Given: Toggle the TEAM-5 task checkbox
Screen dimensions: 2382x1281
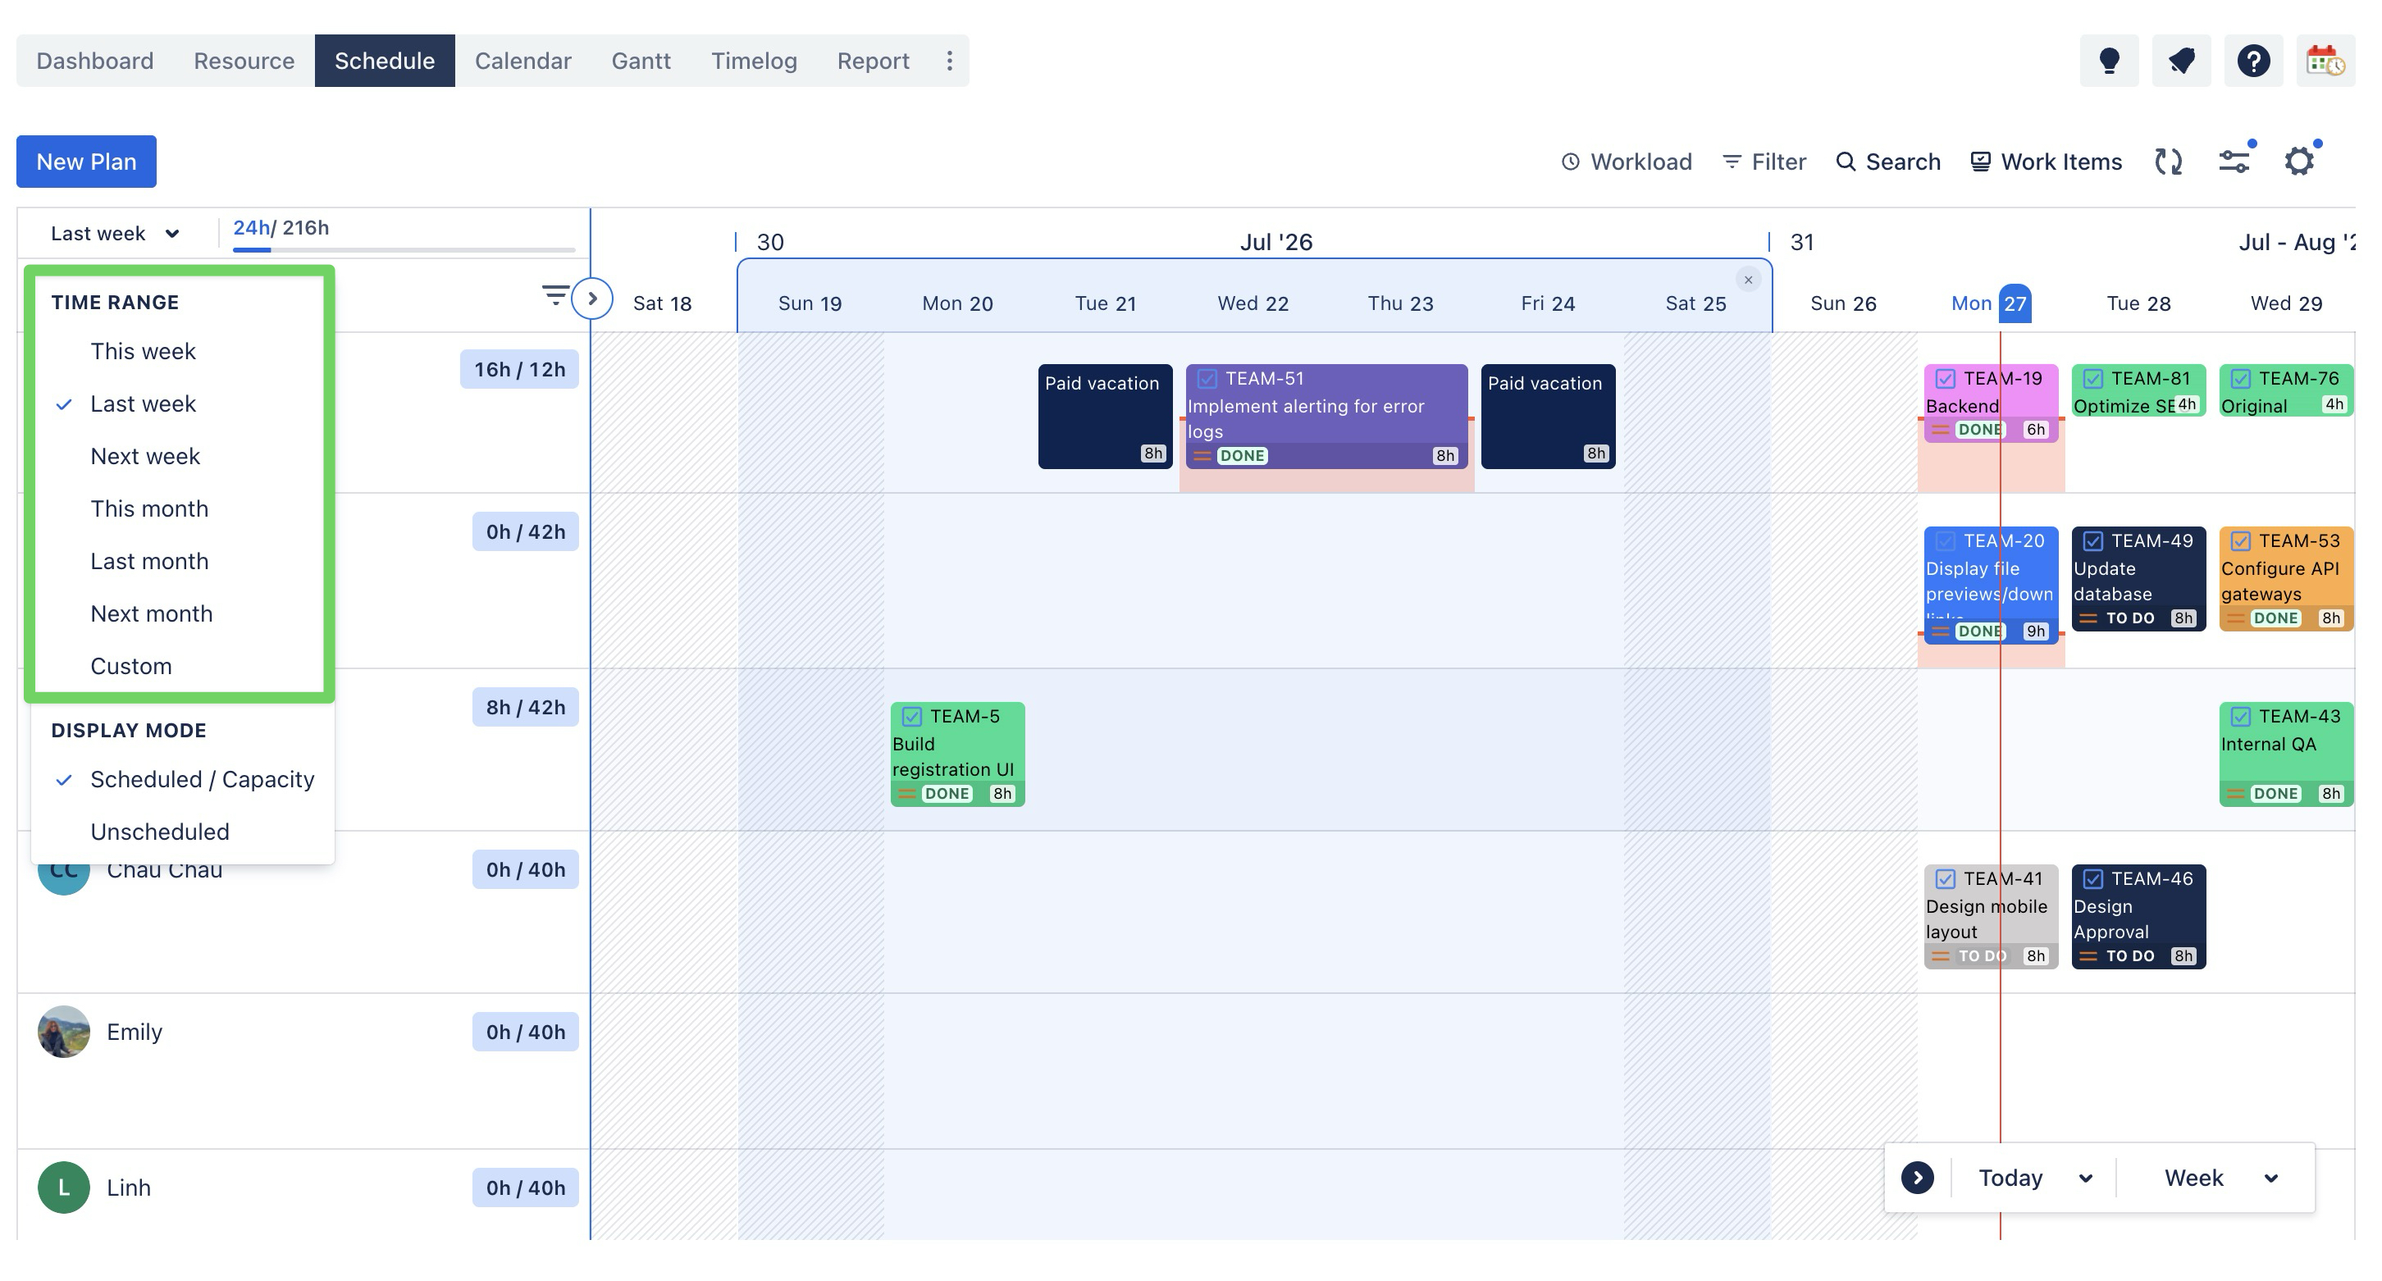Looking at the screenshot, I should (x=912, y=718).
